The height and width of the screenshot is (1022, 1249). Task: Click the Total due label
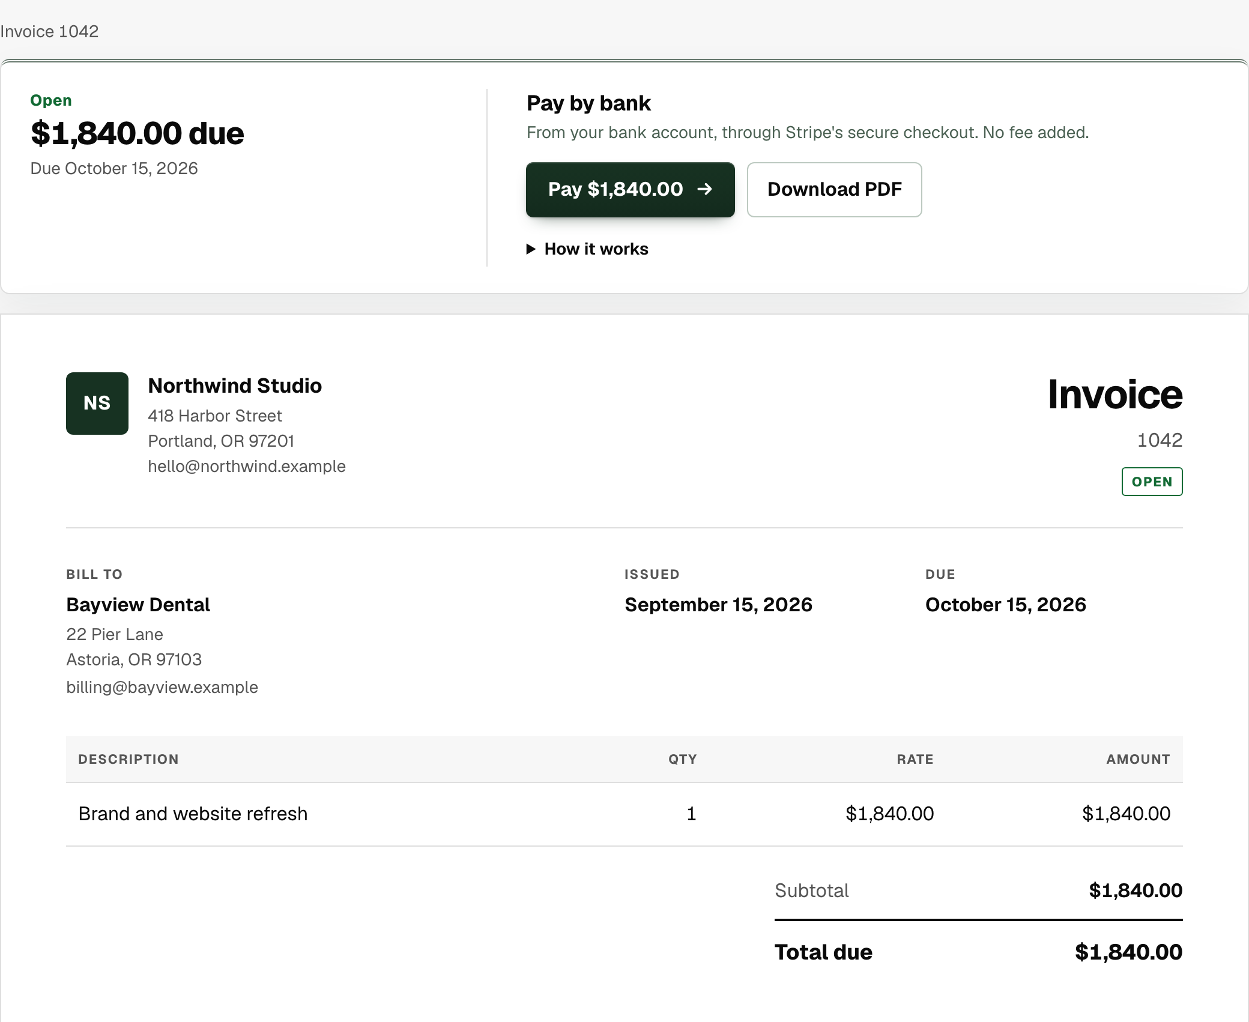[823, 952]
